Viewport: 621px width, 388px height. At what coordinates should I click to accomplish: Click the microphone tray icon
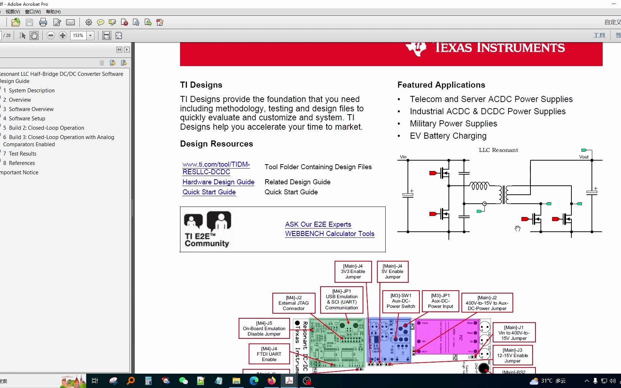tap(595, 381)
